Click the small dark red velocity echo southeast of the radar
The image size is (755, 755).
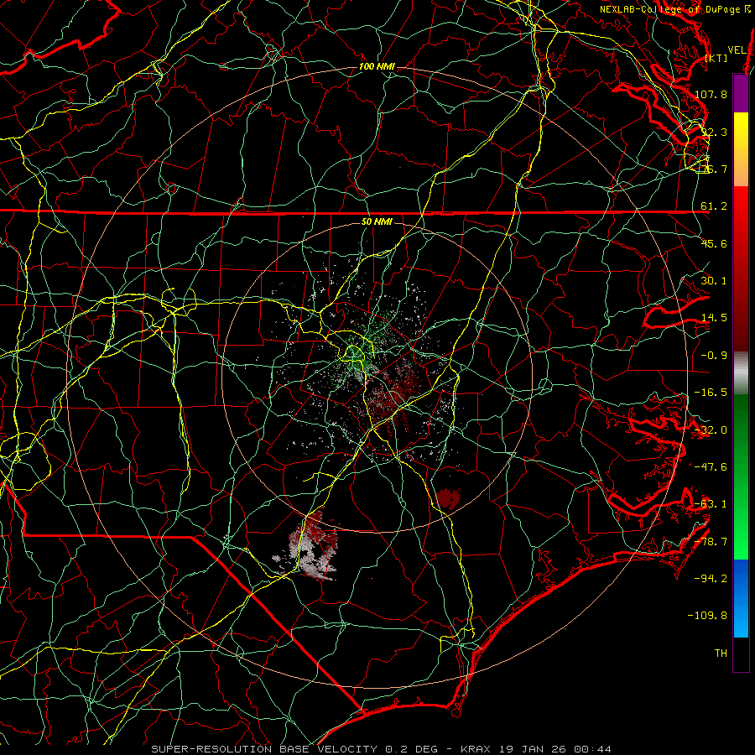tap(449, 499)
